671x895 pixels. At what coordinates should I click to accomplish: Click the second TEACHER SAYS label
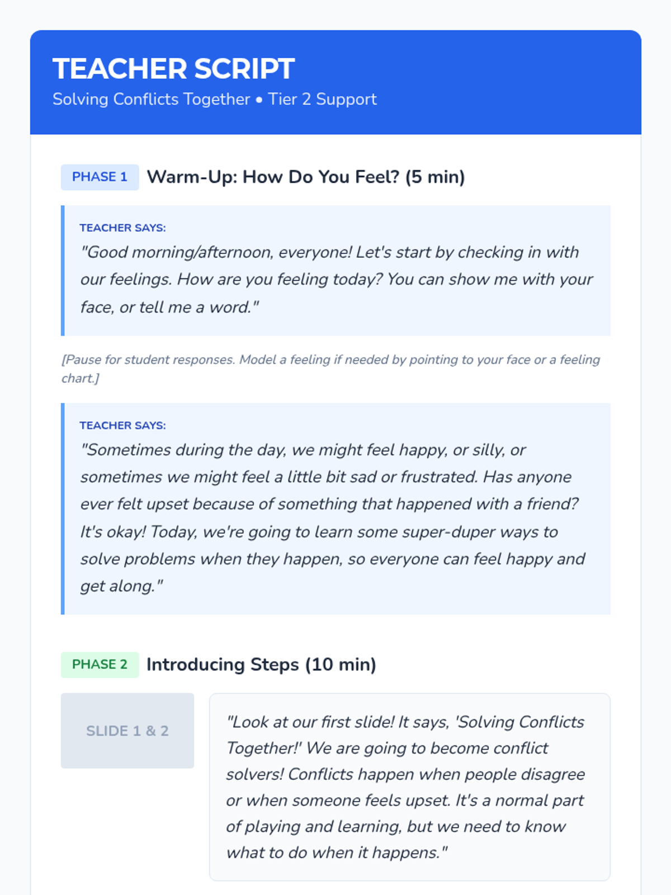click(x=122, y=425)
